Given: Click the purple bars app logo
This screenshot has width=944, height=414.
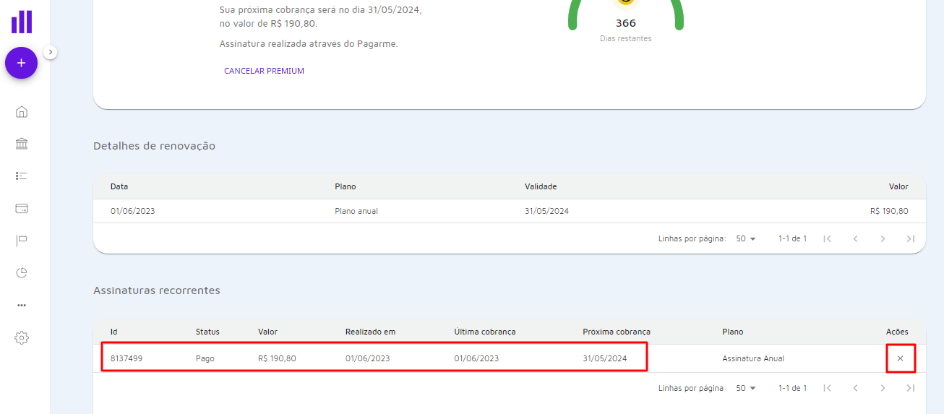Looking at the screenshot, I should point(22,22).
